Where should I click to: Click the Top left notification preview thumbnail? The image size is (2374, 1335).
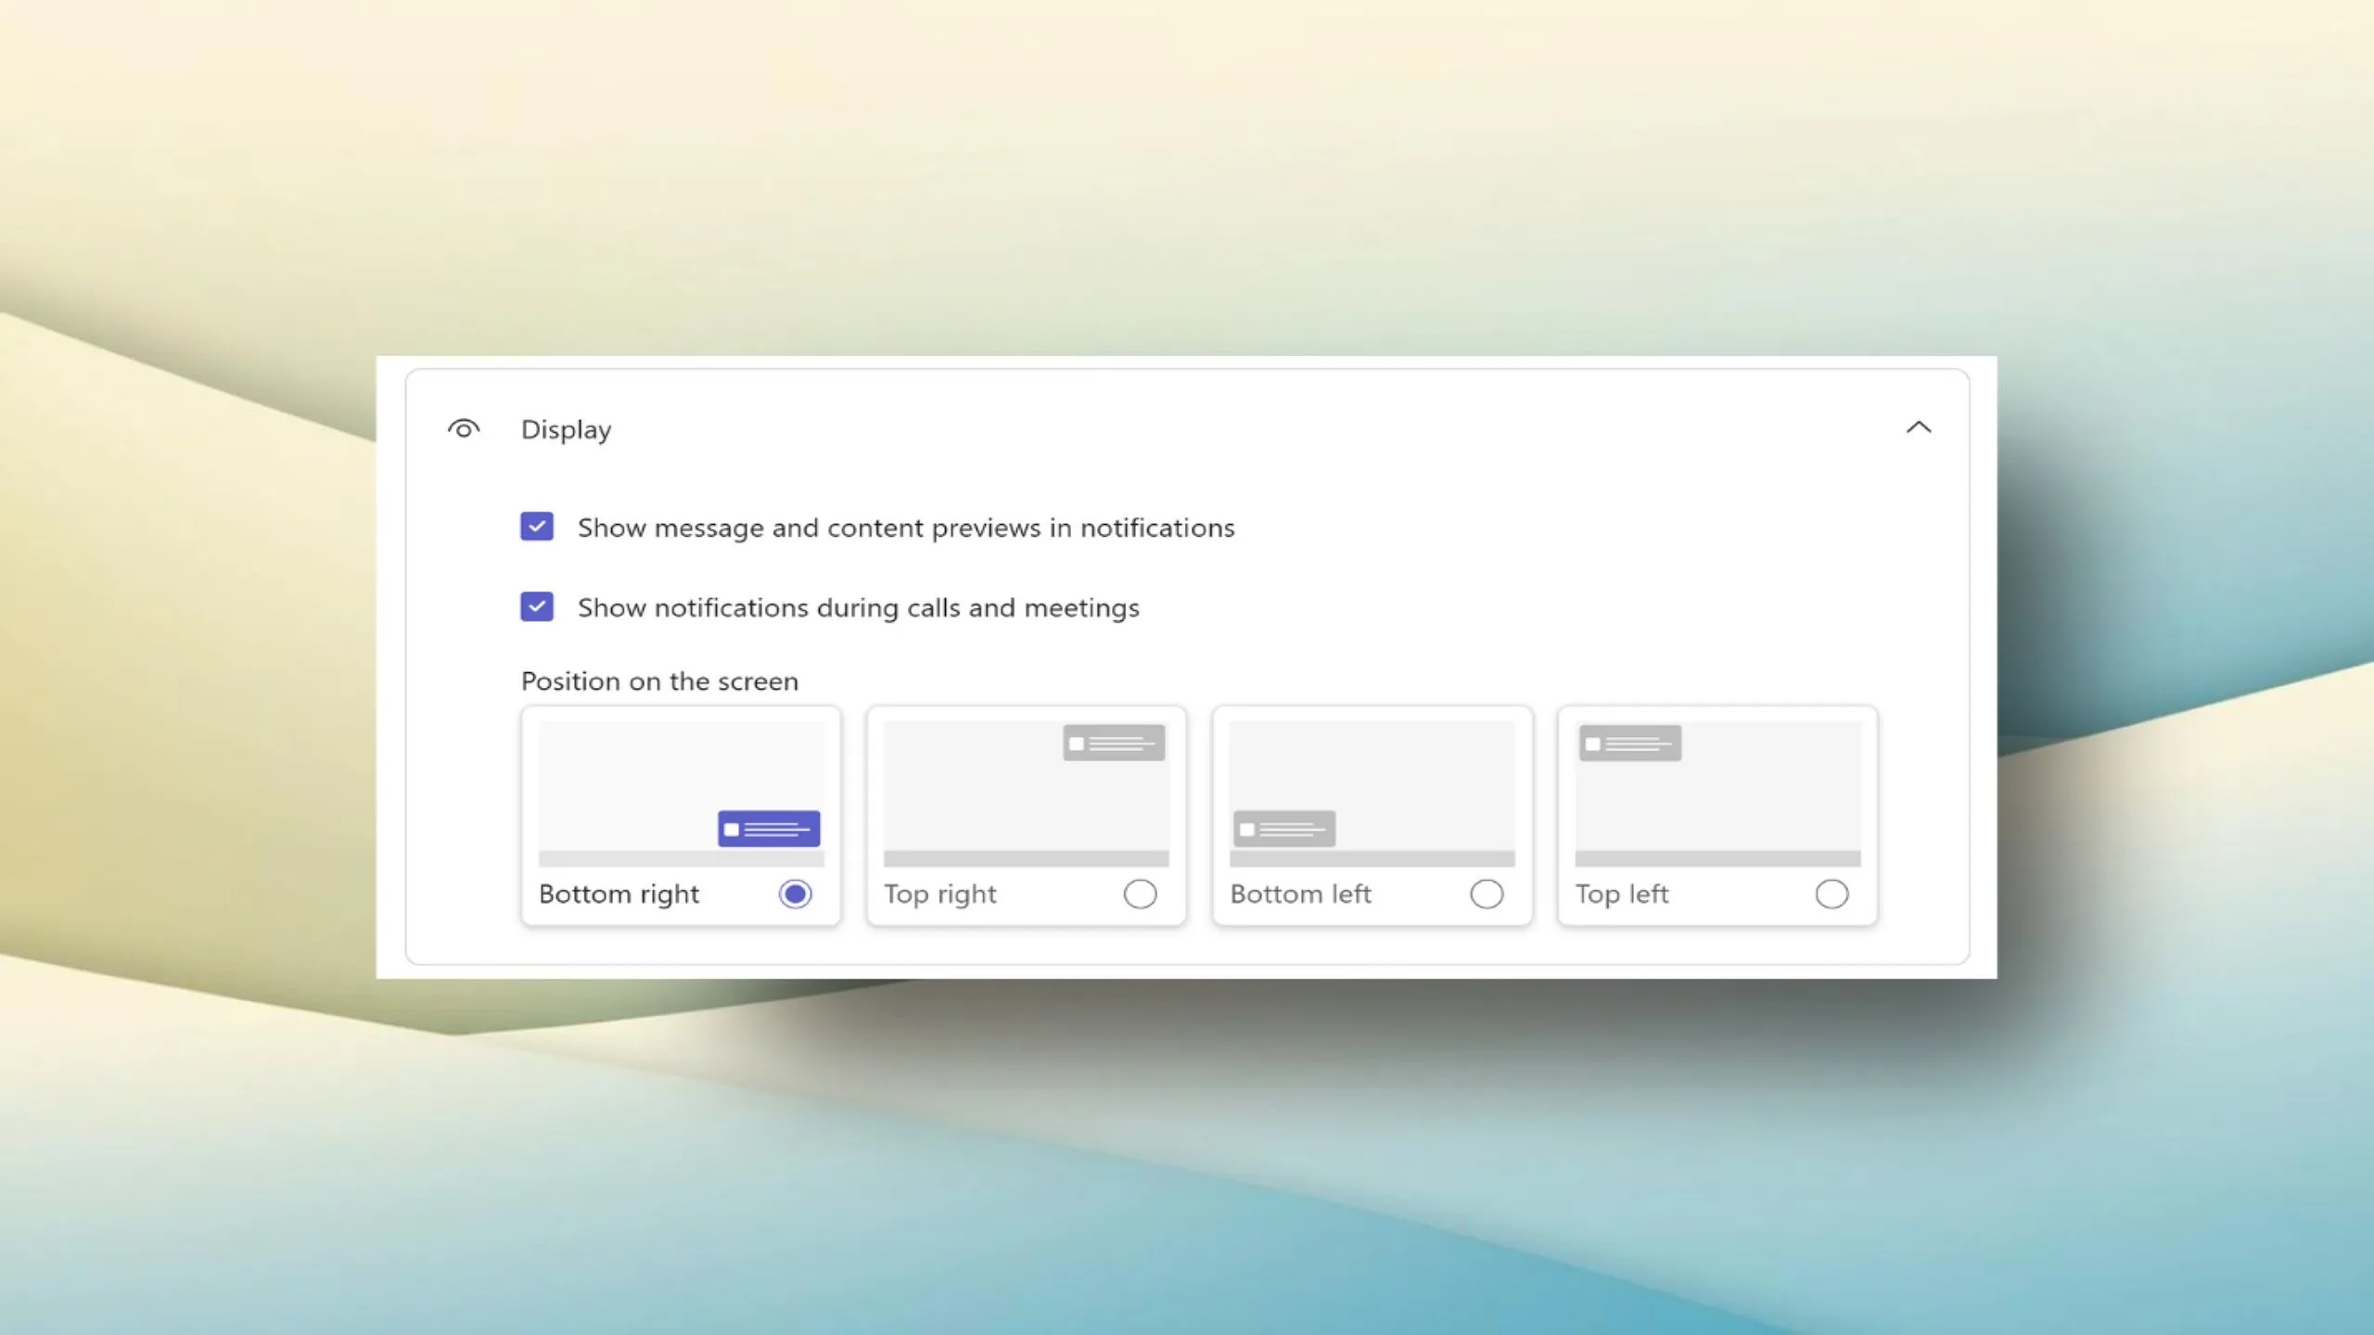tap(1717, 793)
